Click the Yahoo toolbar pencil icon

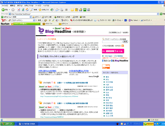9,20
